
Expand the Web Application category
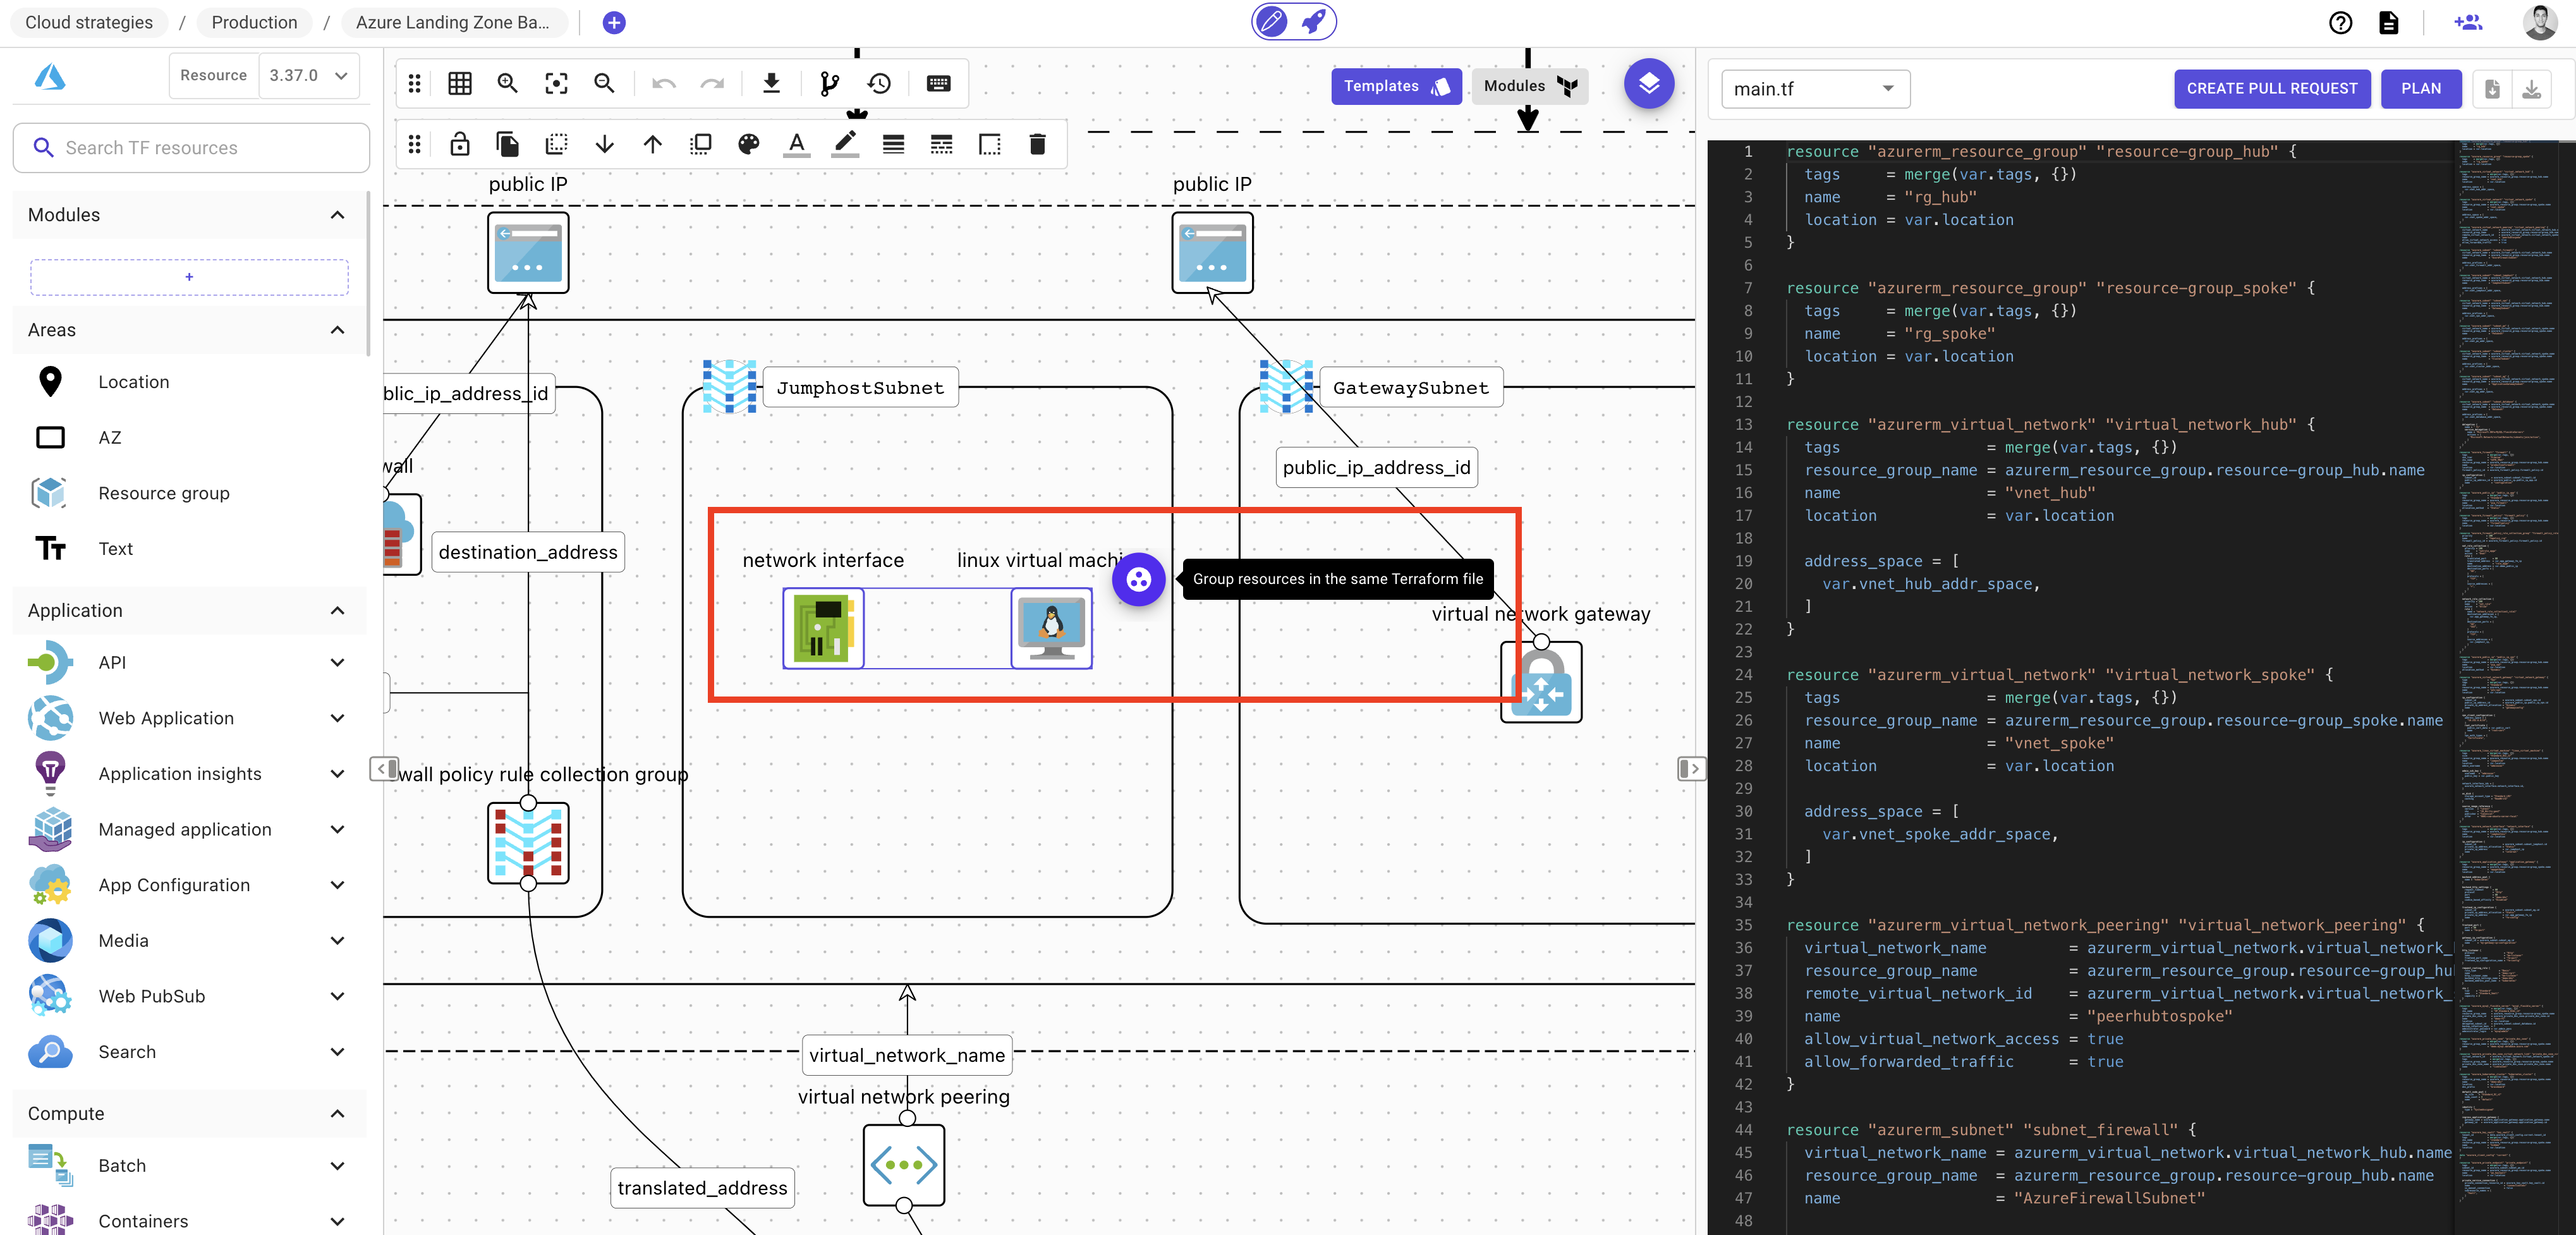pyautogui.click(x=338, y=718)
